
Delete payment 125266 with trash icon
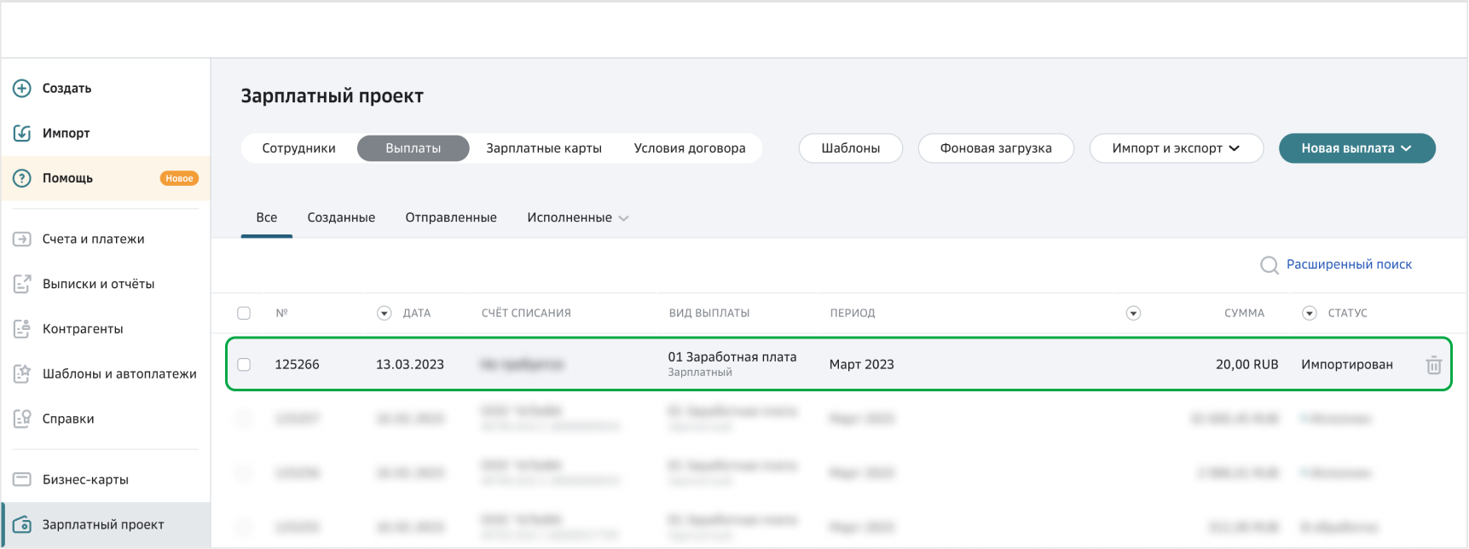pyautogui.click(x=1433, y=365)
